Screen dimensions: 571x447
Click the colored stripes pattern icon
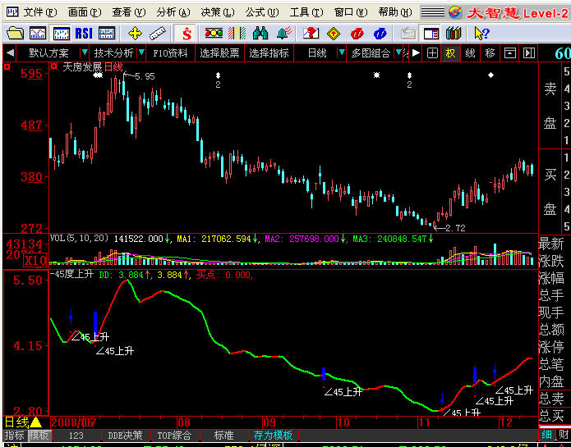[237, 34]
